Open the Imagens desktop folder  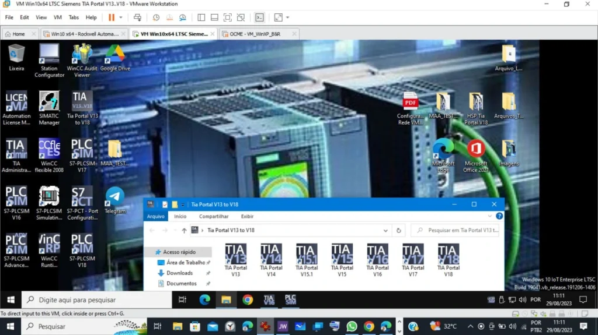tap(509, 153)
